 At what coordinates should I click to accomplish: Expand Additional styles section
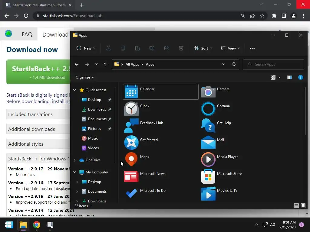38,144
